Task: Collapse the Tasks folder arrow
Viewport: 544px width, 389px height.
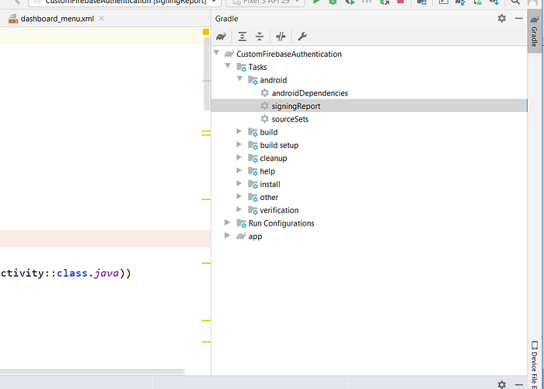Action: [x=228, y=66]
